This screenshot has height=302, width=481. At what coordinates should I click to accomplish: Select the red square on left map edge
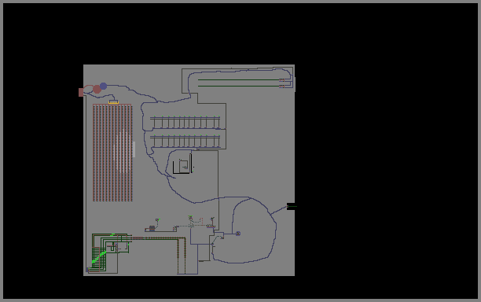point(81,92)
